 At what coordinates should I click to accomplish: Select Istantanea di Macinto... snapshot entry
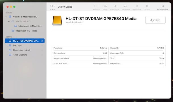click(25, 26)
